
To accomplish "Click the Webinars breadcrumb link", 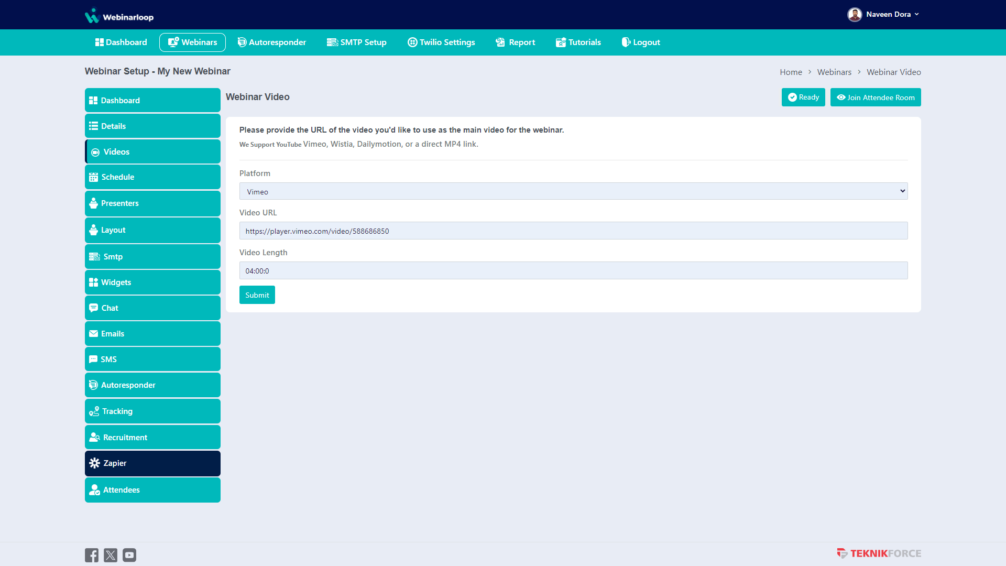I will pos(834,72).
